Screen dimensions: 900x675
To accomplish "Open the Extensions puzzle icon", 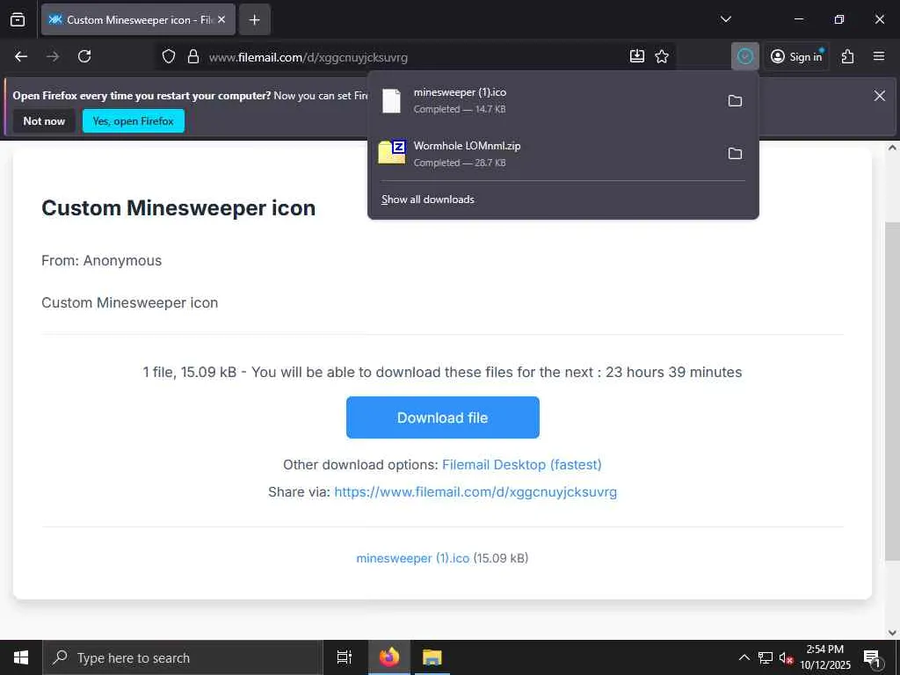I will point(848,56).
